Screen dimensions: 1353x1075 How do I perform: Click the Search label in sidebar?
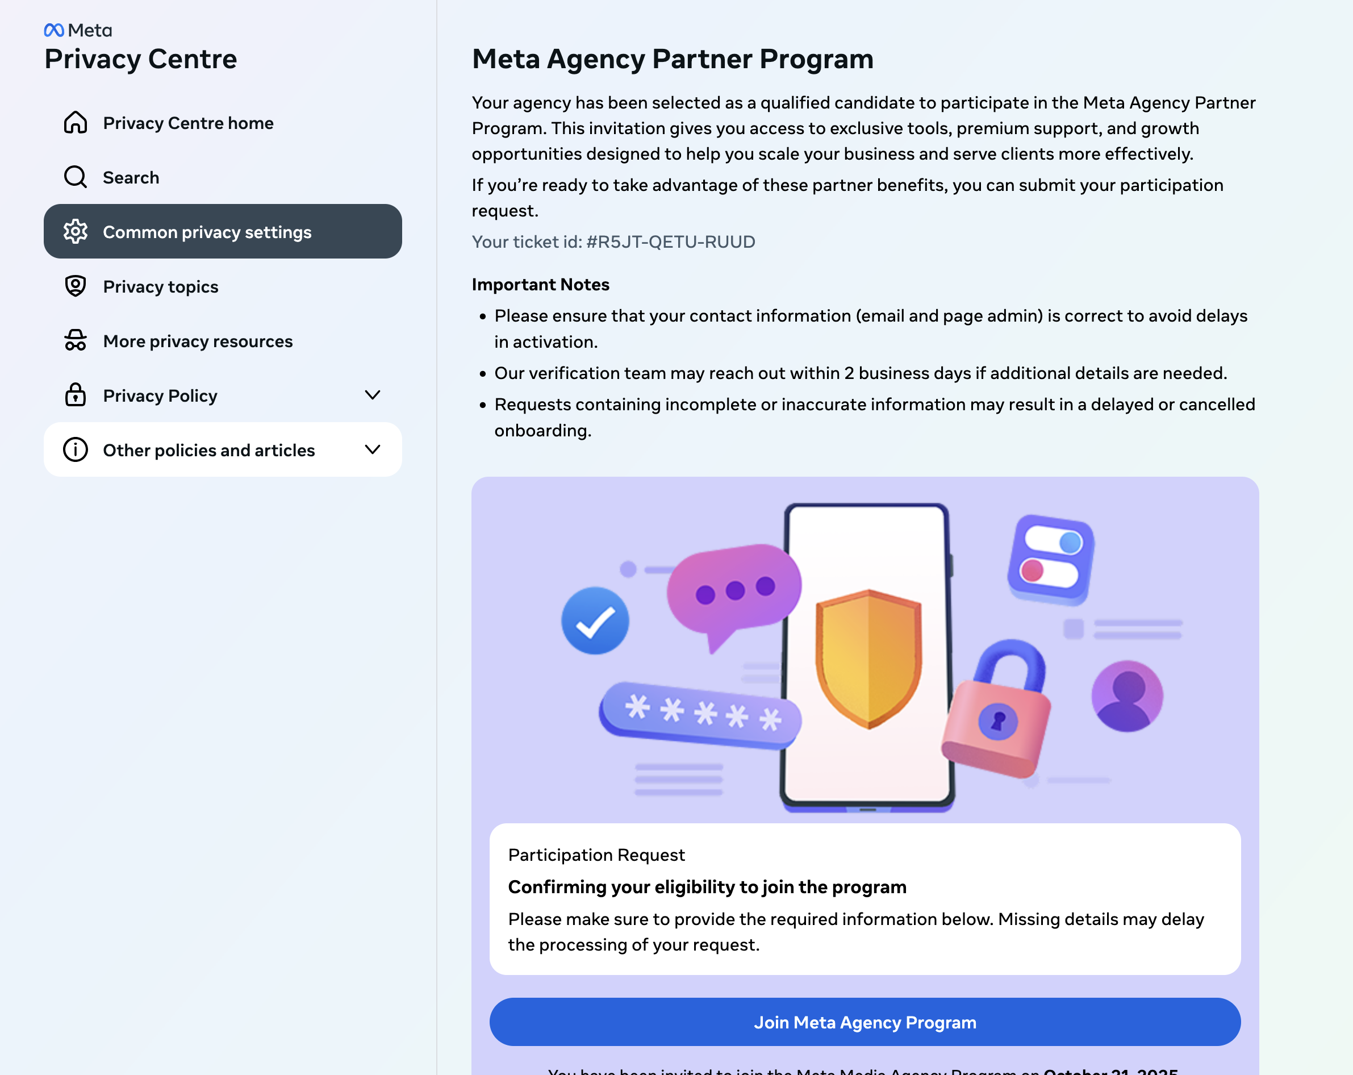131,178
